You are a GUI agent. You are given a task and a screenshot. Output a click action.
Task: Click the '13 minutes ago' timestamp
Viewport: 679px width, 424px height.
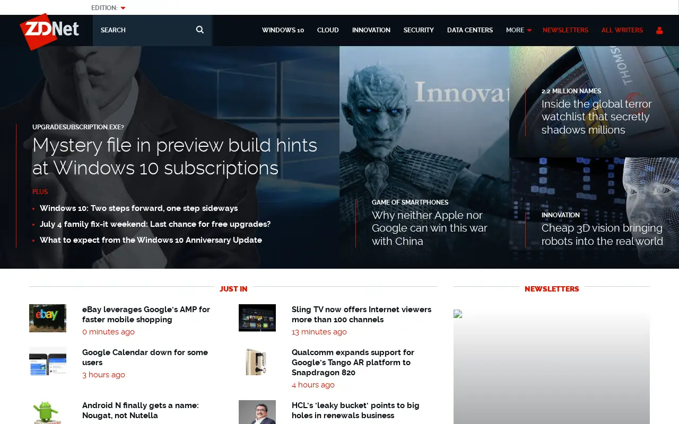[319, 332]
